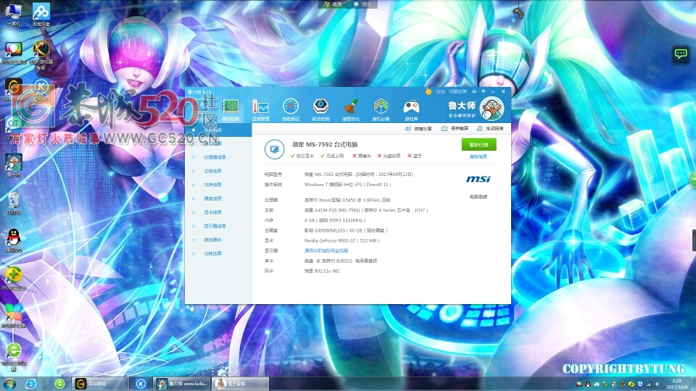Open the green 360 browser taskbar icon

(x=59, y=384)
